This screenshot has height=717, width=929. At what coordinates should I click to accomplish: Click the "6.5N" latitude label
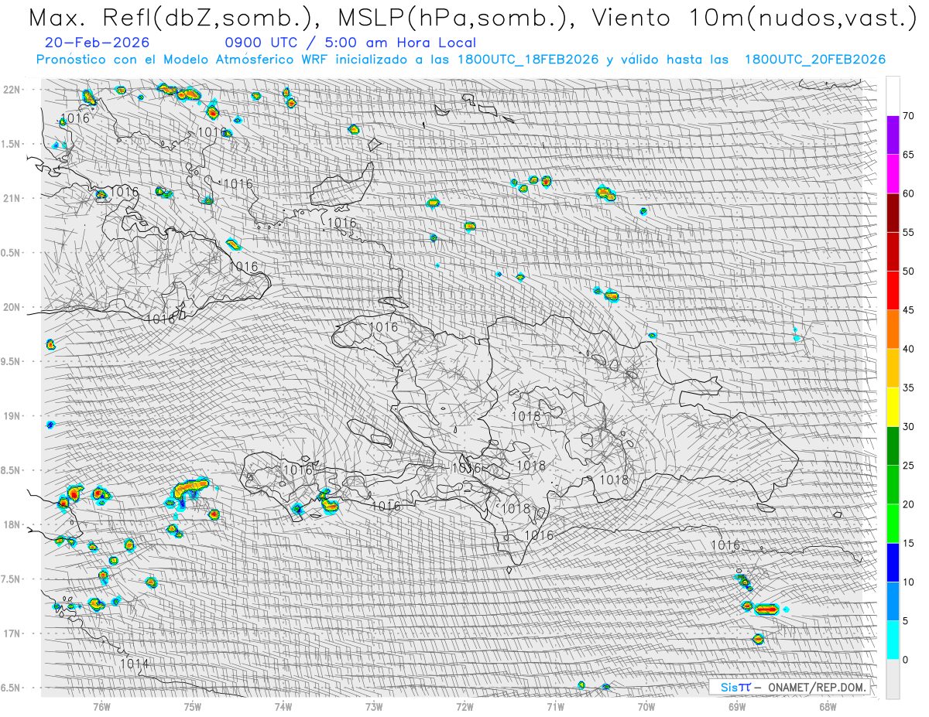pyautogui.click(x=12, y=688)
